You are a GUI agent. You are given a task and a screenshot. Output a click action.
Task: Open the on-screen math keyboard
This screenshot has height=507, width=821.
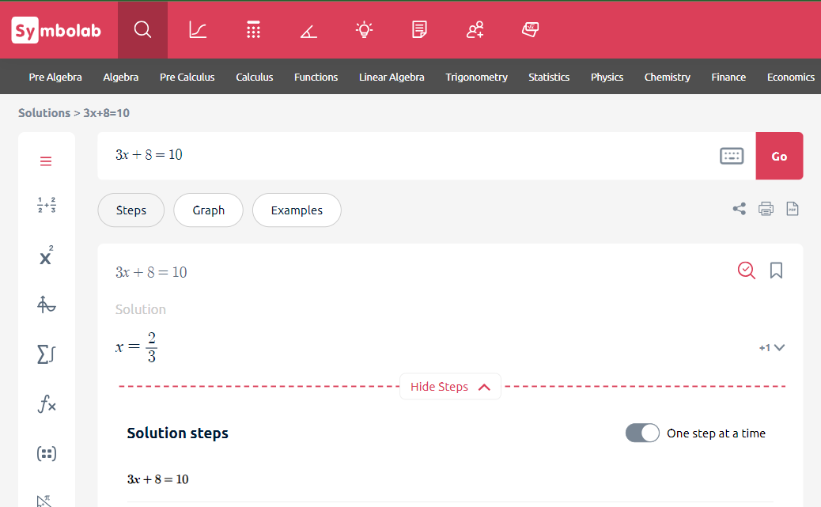point(732,156)
